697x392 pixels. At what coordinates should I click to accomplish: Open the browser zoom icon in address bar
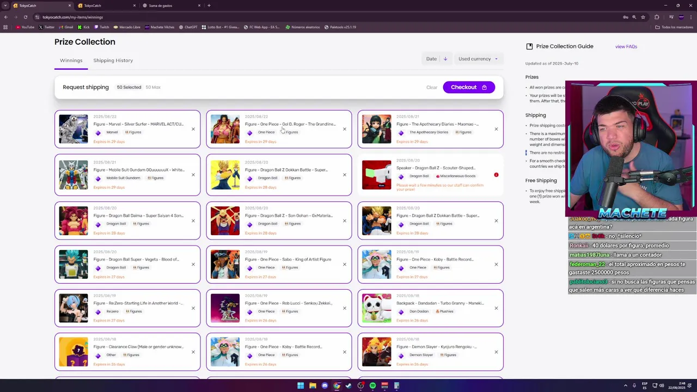pos(634,17)
